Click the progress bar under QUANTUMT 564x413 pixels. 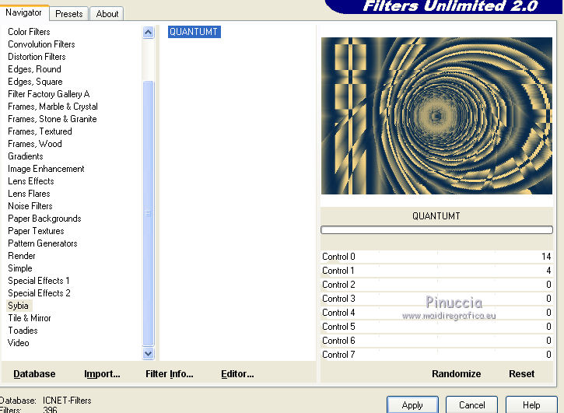pyautogui.click(x=436, y=230)
